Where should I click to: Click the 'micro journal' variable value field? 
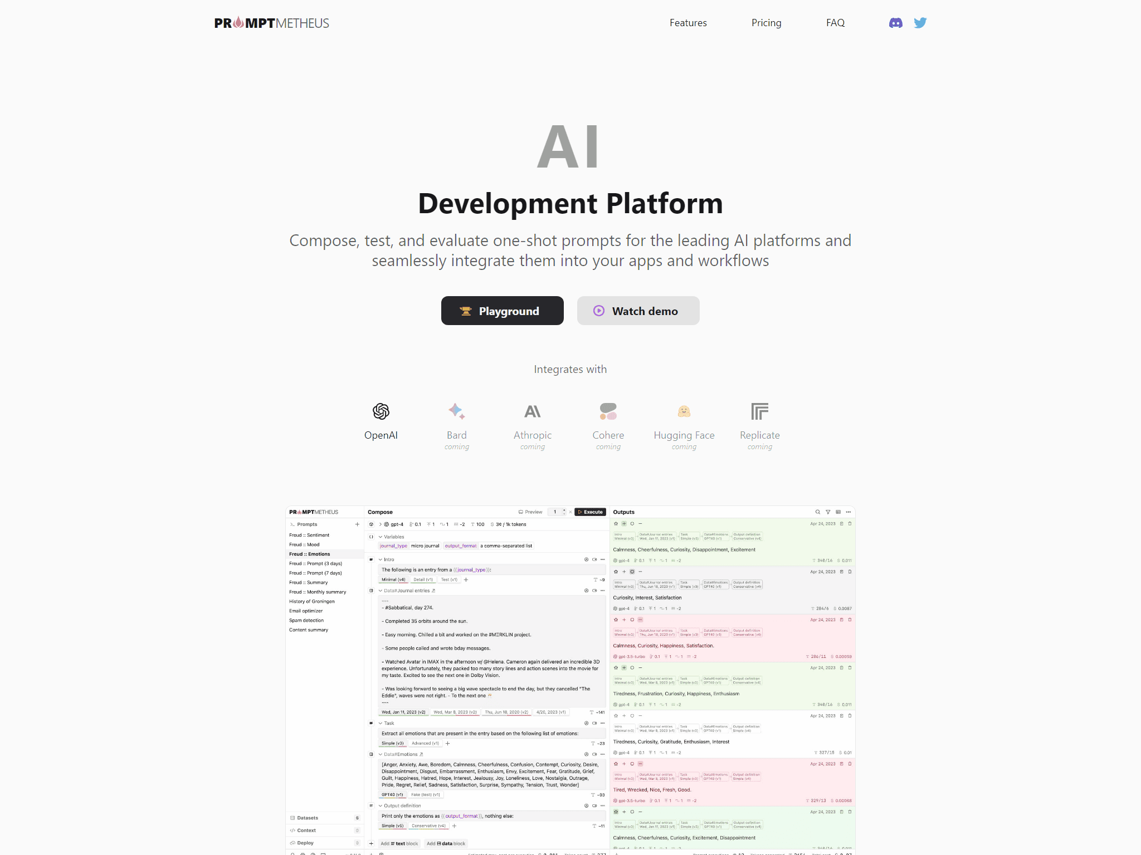(425, 546)
